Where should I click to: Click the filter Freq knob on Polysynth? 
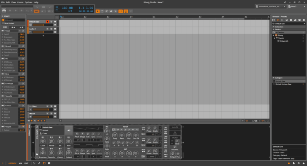(x=115, y=135)
